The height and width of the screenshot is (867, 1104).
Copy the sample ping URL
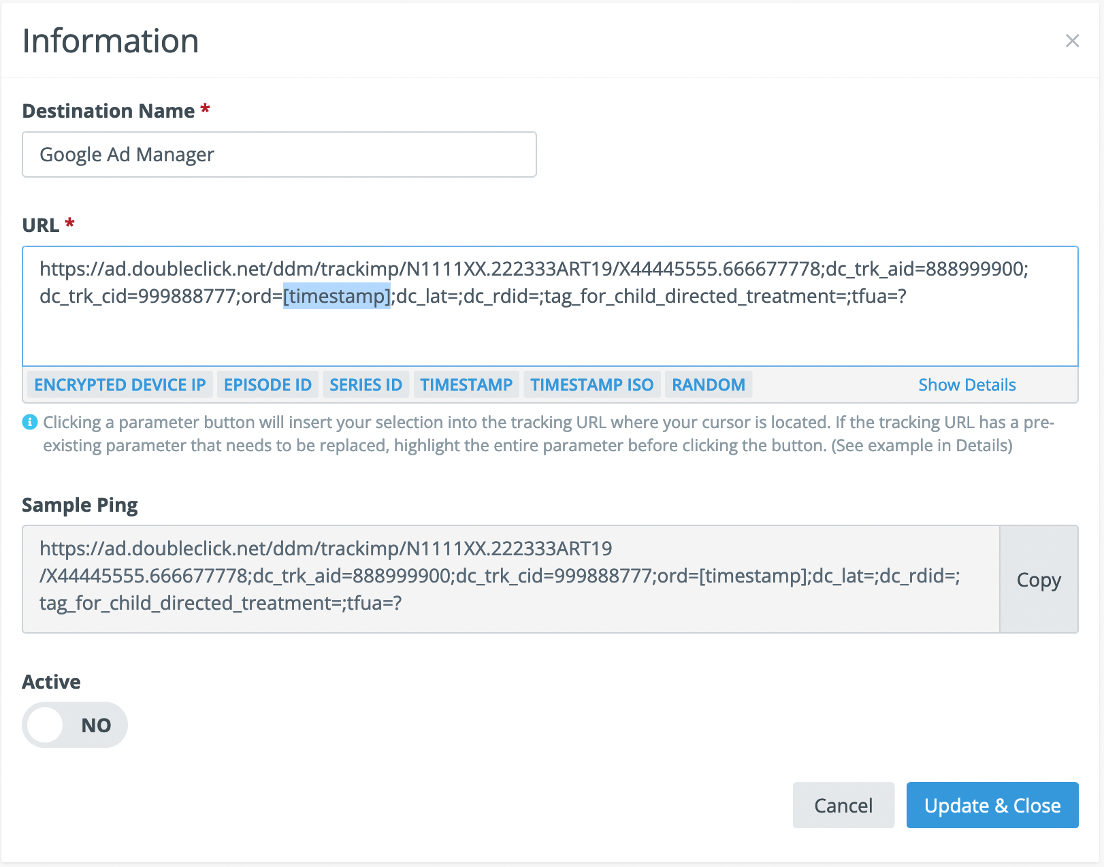coord(1039,579)
